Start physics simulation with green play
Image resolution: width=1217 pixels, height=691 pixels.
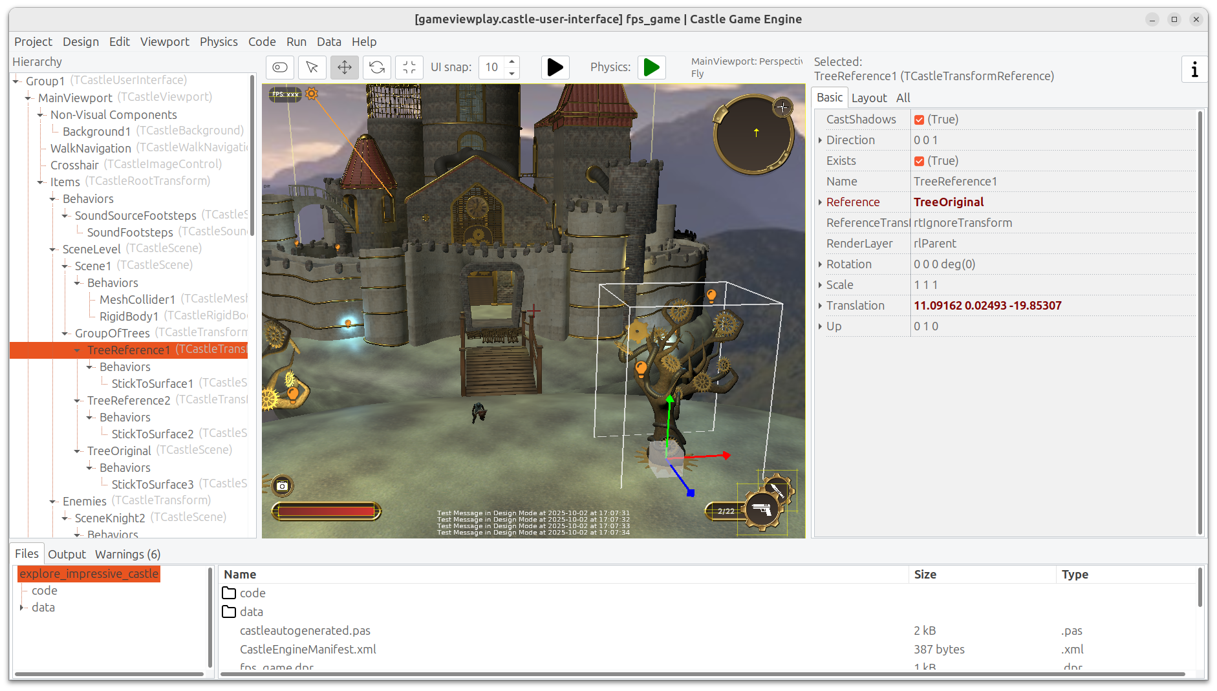652,67
